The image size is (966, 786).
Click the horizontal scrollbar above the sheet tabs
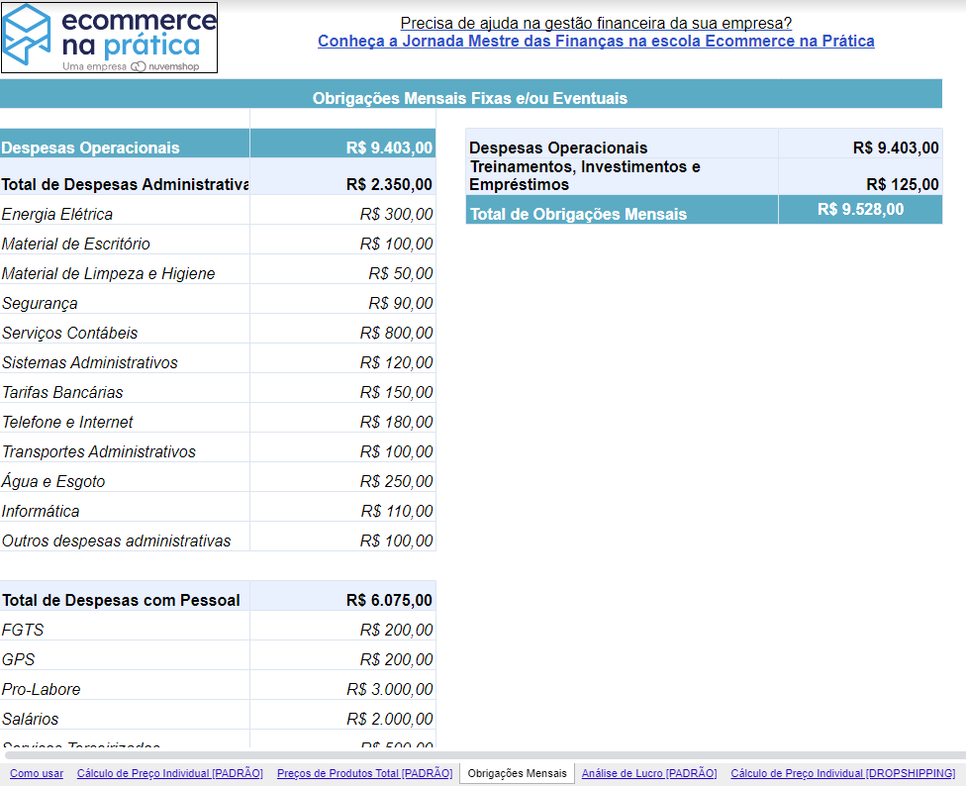[x=483, y=755]
